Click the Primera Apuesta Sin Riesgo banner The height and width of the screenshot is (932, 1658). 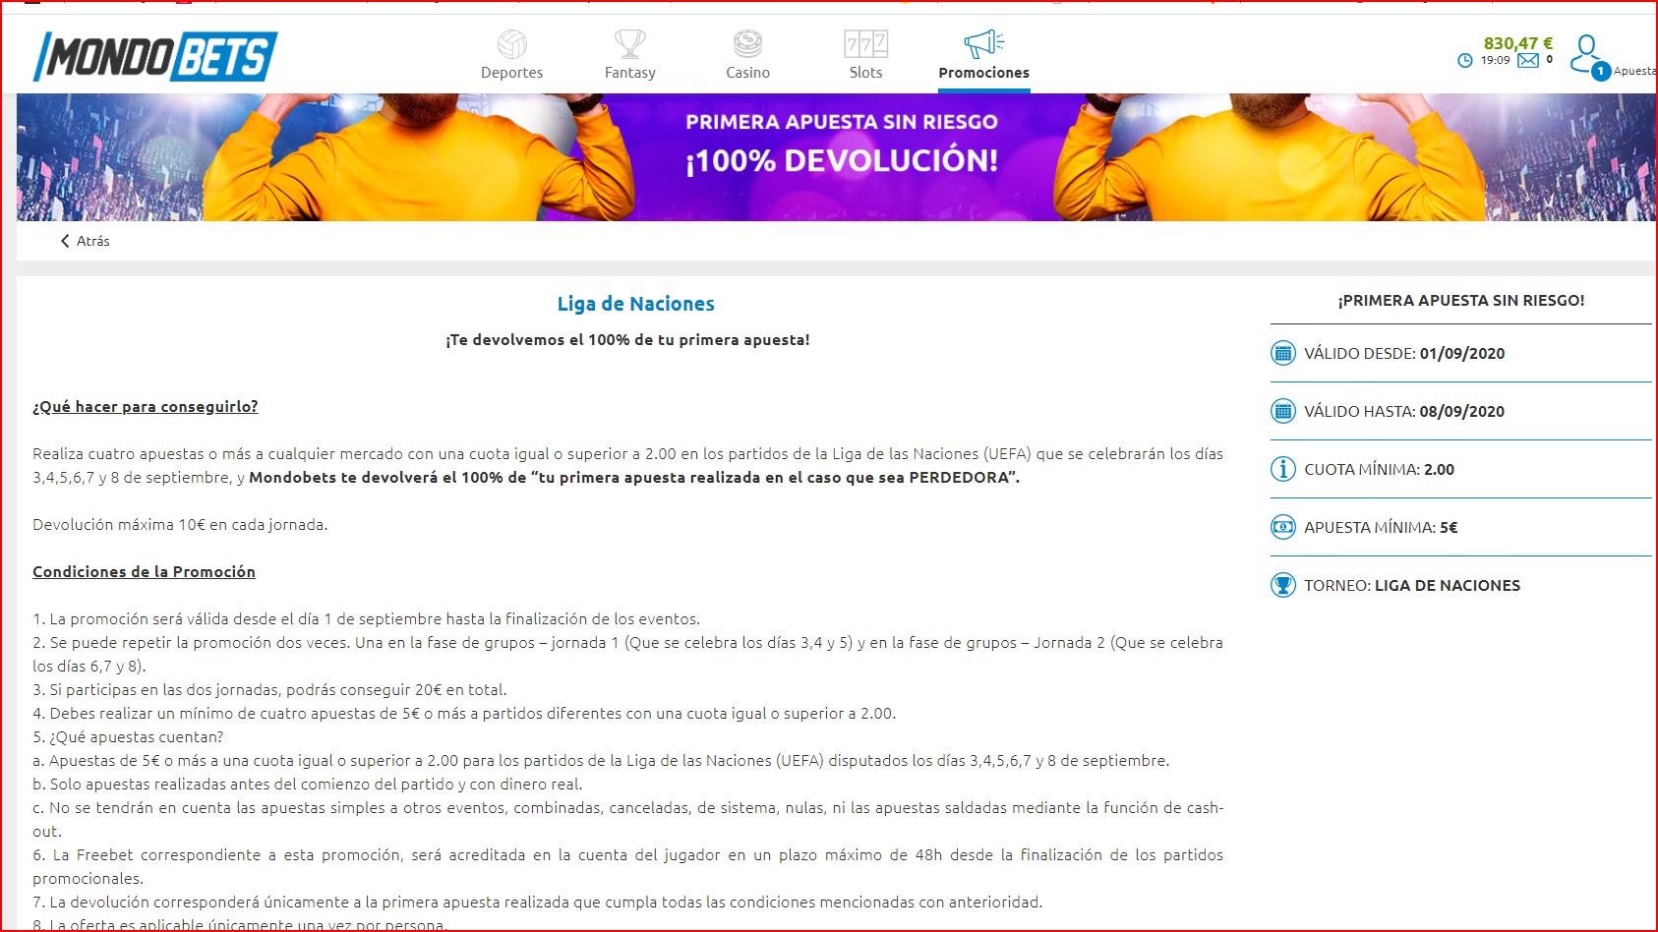coord(836,157)
